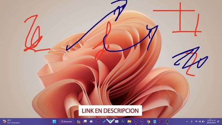Open volume control speaker icon
Image resolution: width=222 pixels, height=125 pixels.
200,122
